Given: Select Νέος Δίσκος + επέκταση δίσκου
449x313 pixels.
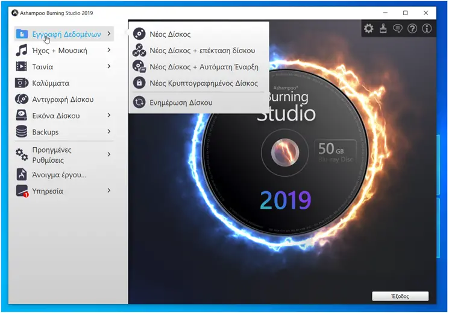Looking at the screenshot, I should [198, 50].
